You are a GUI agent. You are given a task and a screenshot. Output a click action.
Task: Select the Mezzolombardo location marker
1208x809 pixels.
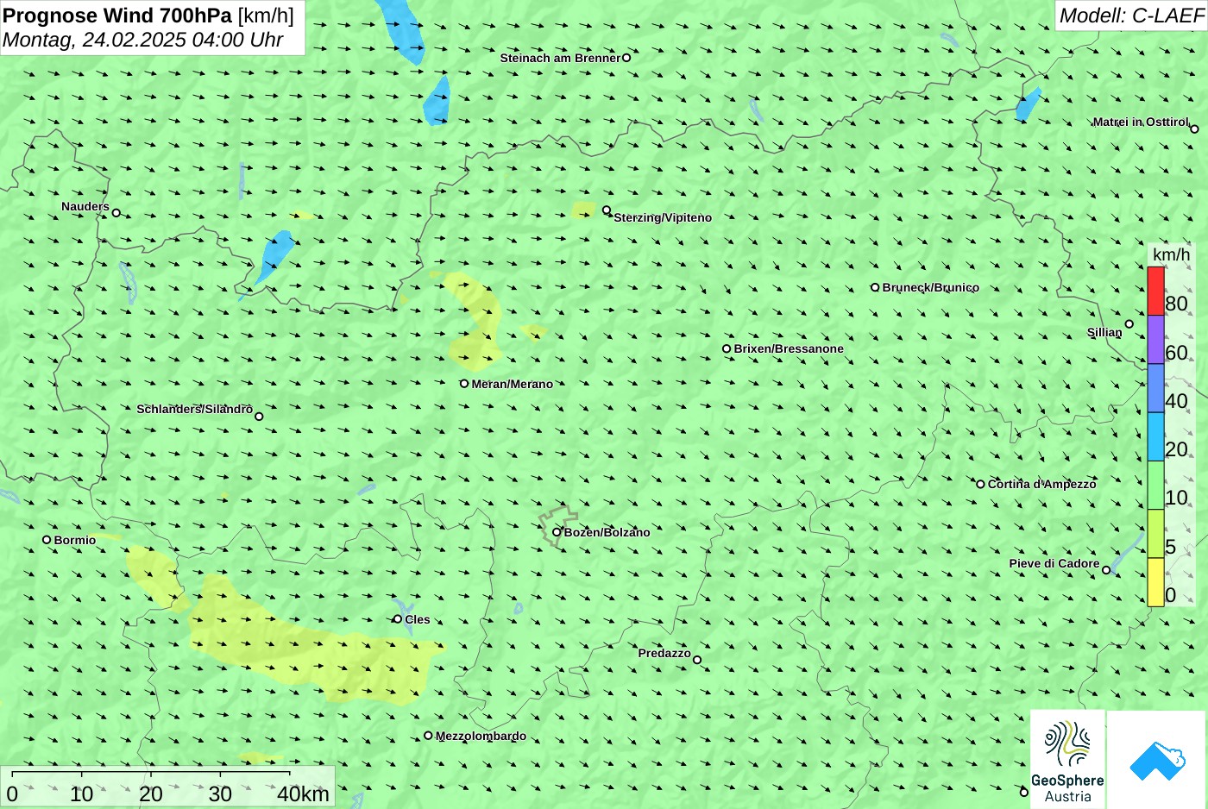(x=428, y=735)
